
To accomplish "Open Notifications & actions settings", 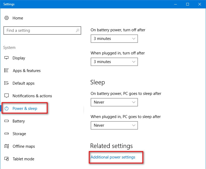I will (32, 96).
